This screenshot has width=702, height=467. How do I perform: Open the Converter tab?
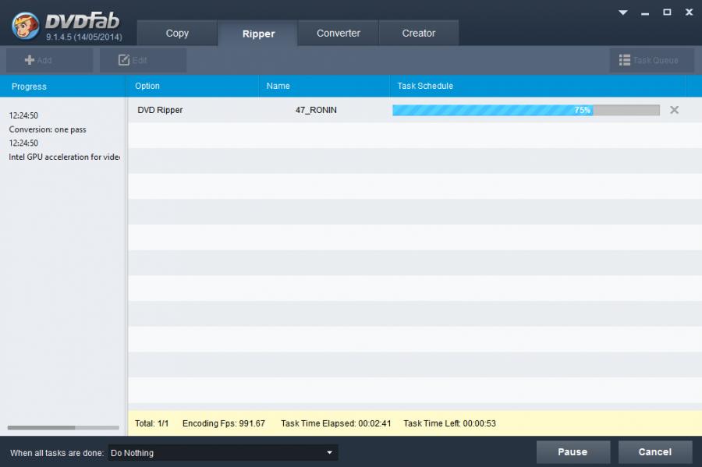tap(338, 33)
